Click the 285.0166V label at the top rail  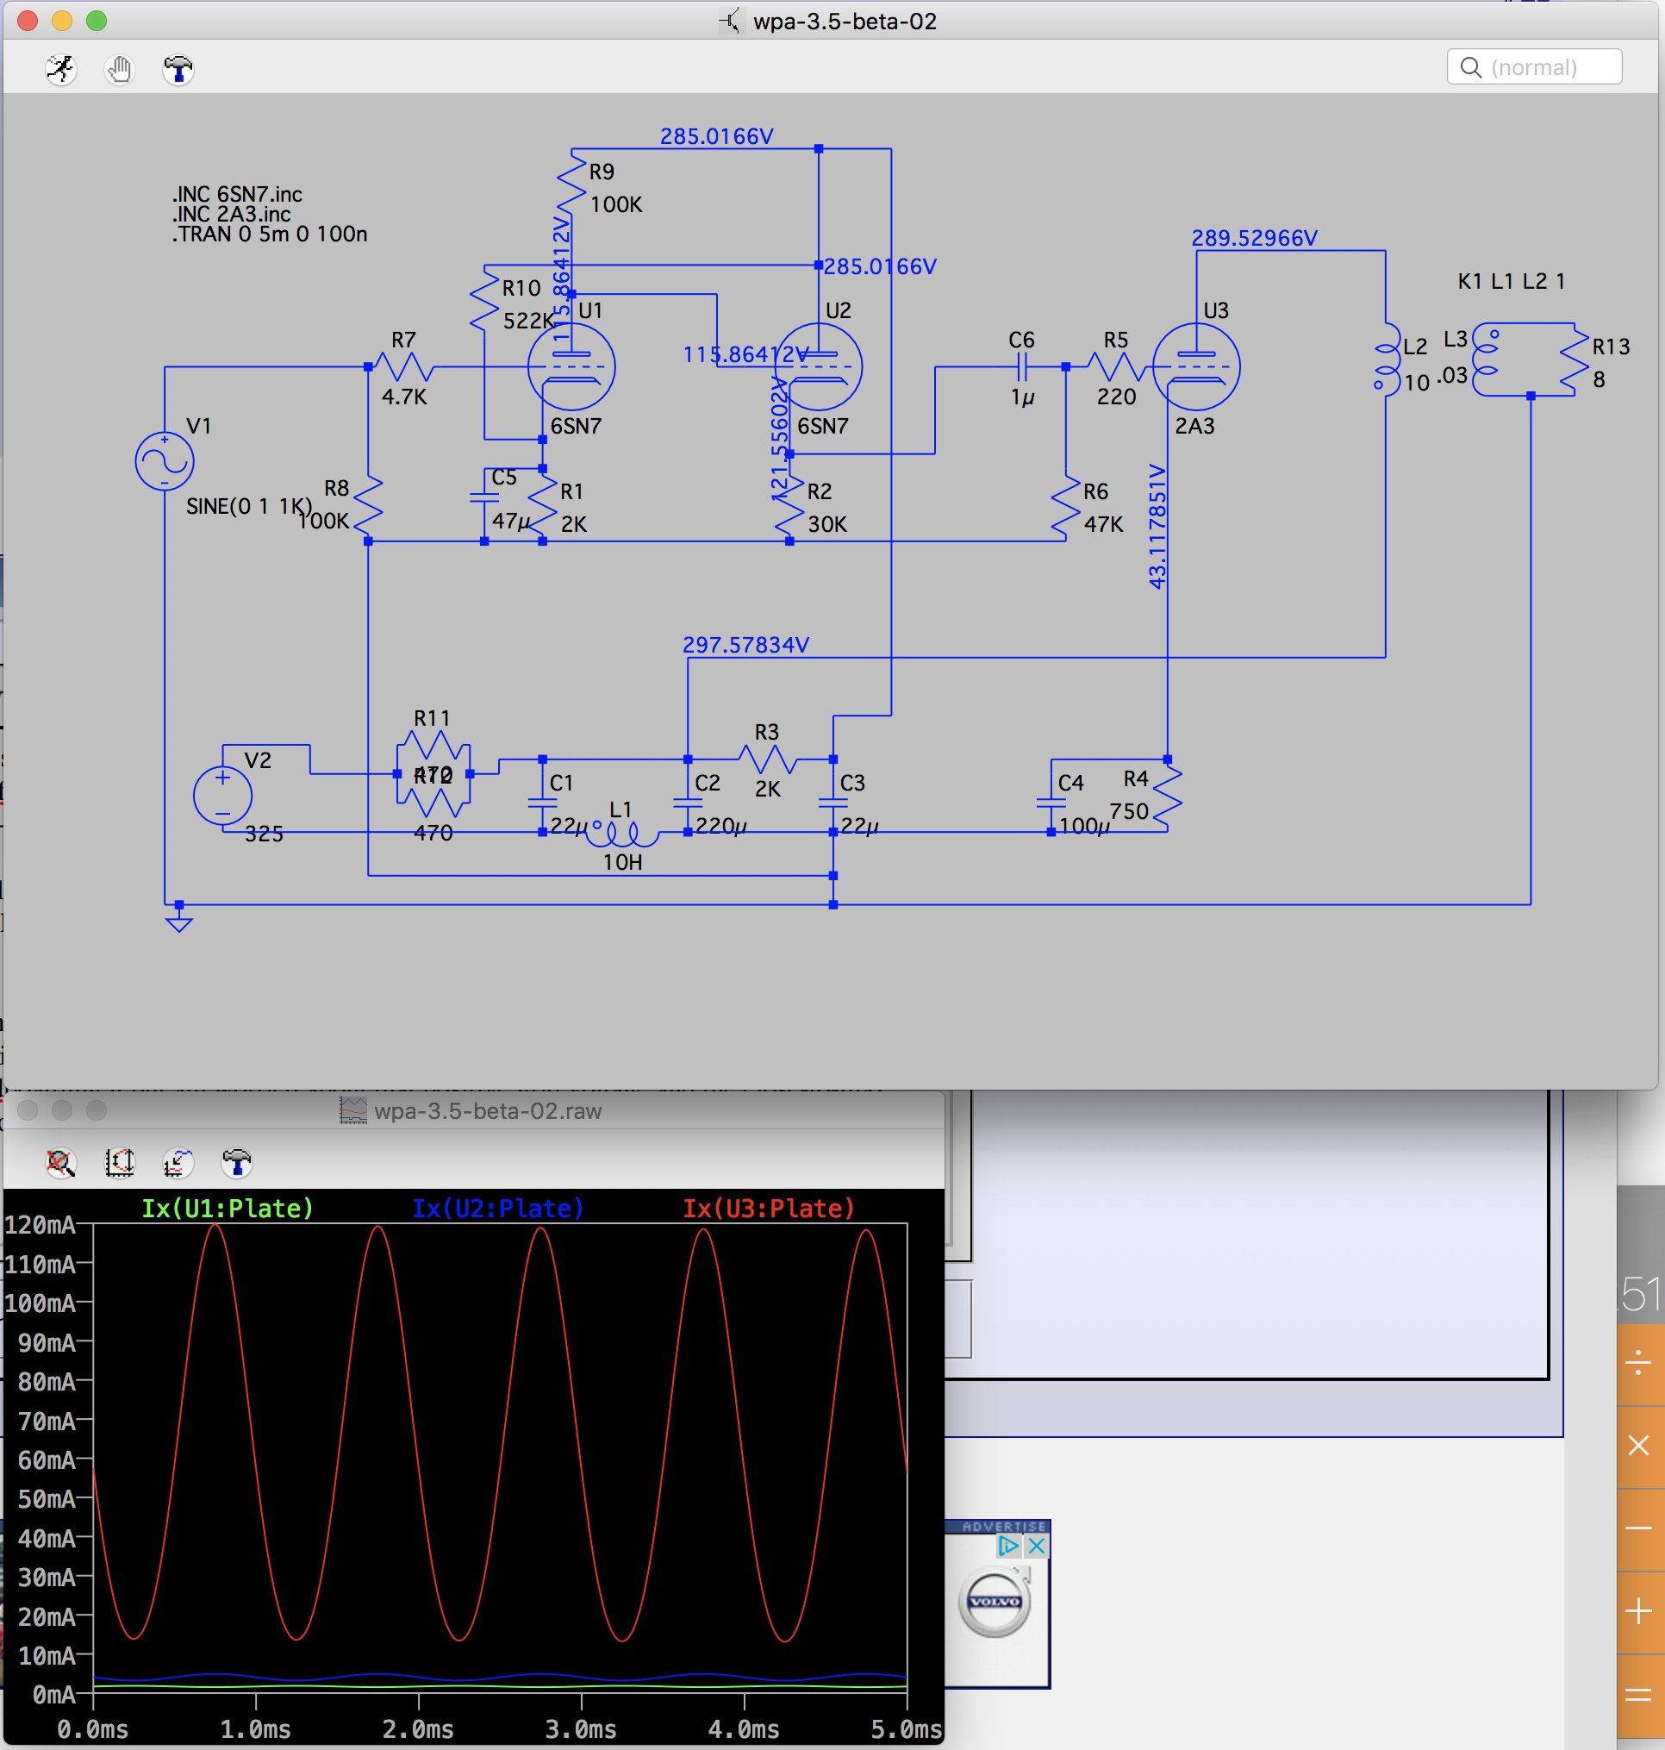[716, 137]
